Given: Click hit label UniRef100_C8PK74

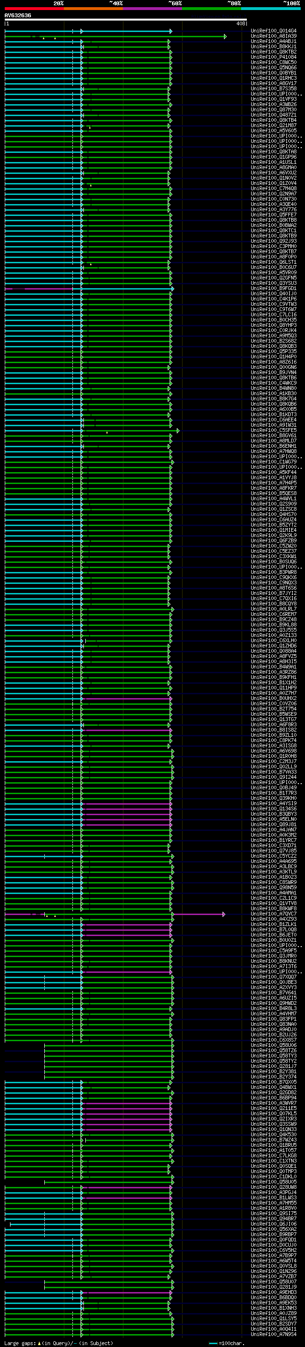Looking at the screenshot, I should [273, 740].
